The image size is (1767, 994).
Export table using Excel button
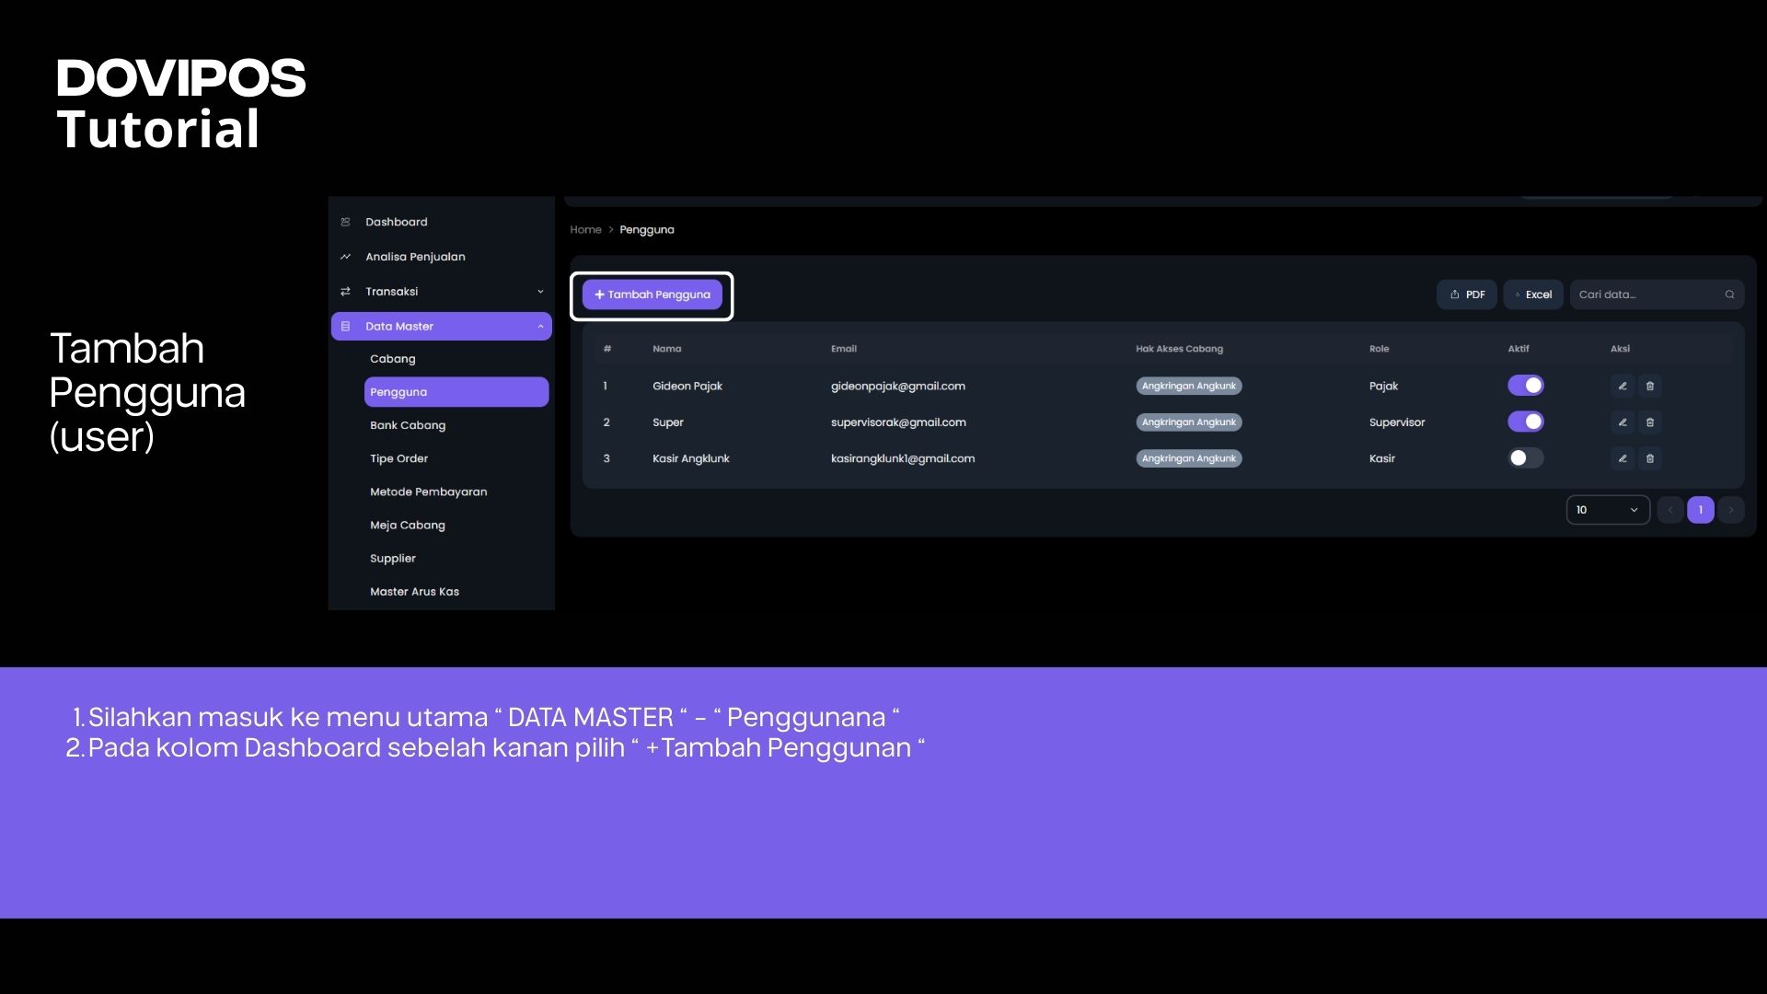coord(1533,295)
